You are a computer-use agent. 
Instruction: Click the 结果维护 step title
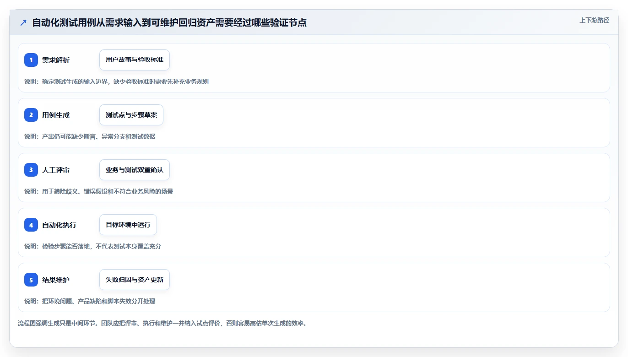(x=56, y=280)
